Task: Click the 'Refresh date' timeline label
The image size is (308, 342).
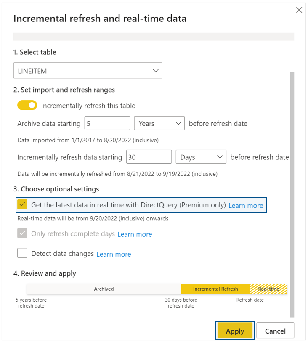Action: tap(250, 300)
